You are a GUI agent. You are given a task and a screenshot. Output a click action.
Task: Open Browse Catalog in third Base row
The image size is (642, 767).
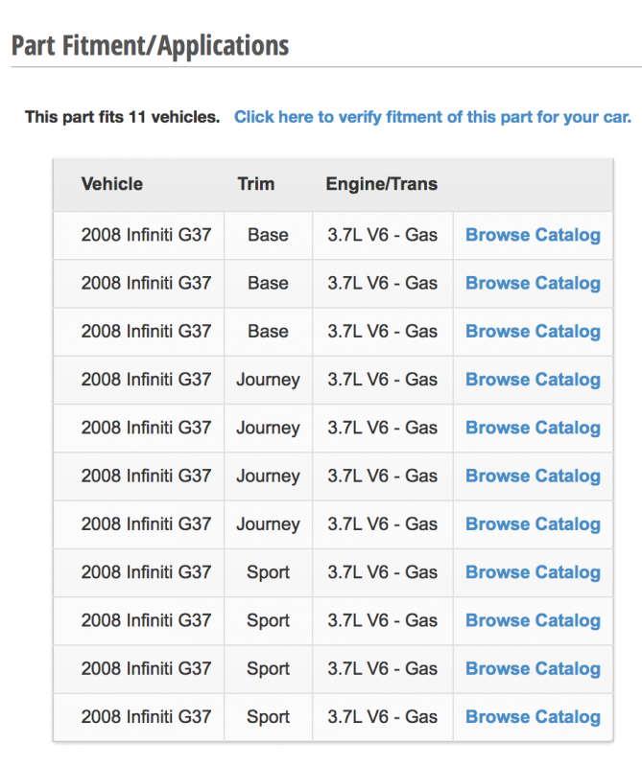(533, 332)
